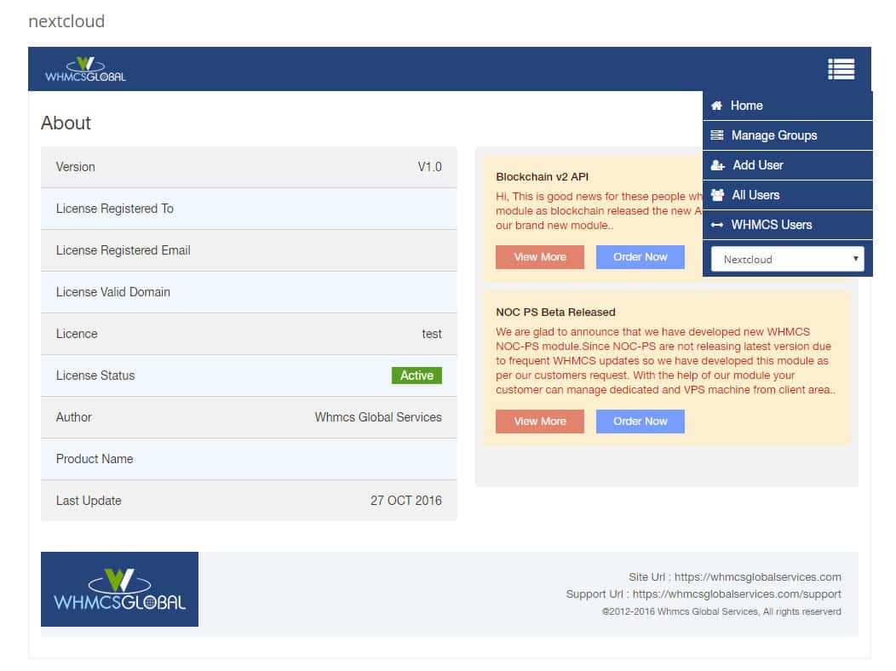The width and height of the screenshot is (896, 671).
Task: Open the Nextcloud dropdown selector
Action: pyautogui.click(x=787, y=259)
